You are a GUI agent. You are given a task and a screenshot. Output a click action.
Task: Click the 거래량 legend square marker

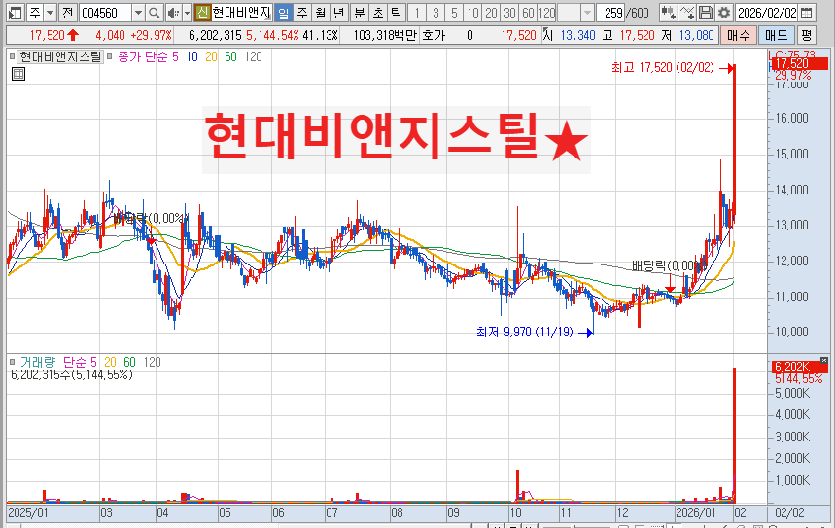pyautogui.click(x=12, y=363)
